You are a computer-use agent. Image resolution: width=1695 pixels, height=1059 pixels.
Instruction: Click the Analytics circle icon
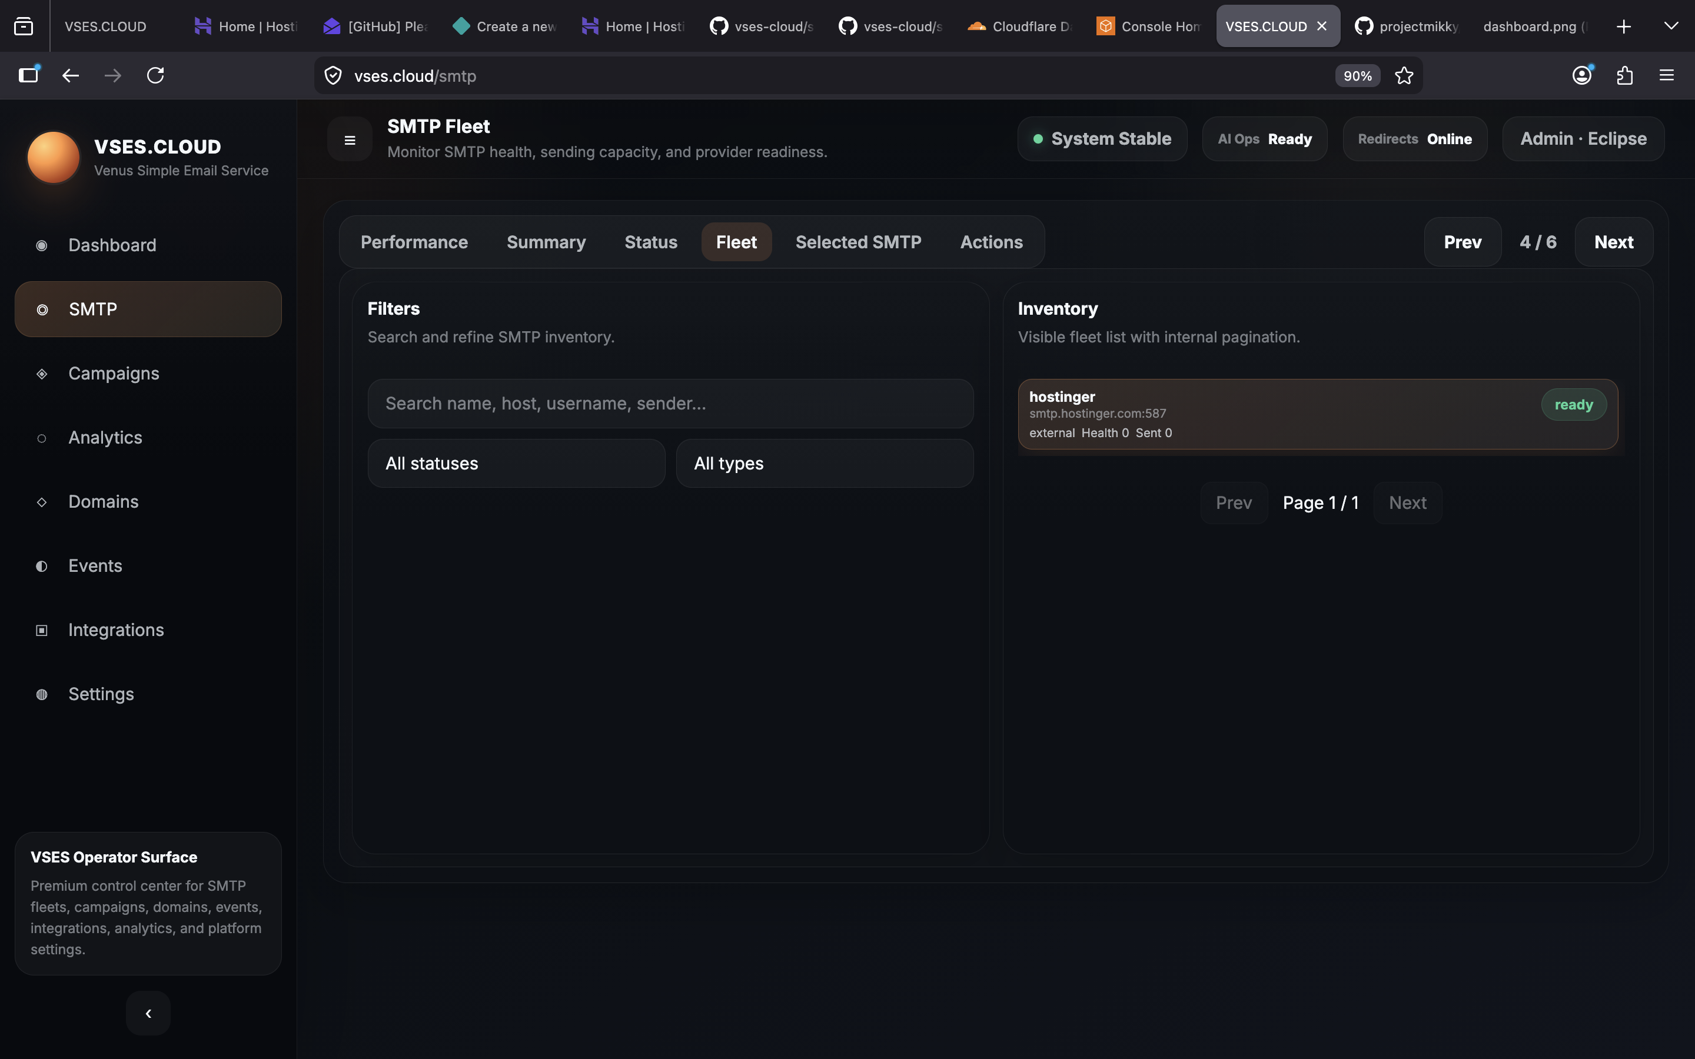pos(42,438)
